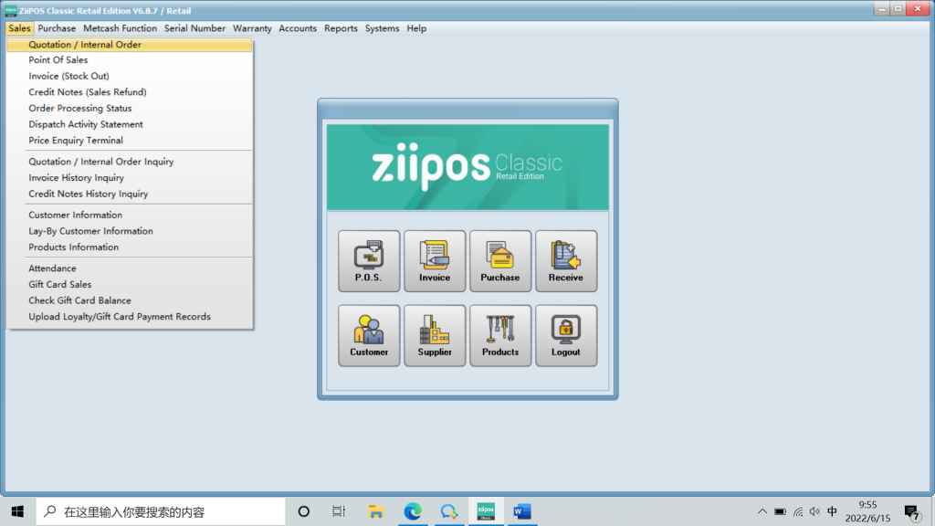The height and width of the screenshot is (526, 935).
Task: Open the Customer icon button
Action: coord(369,335)
